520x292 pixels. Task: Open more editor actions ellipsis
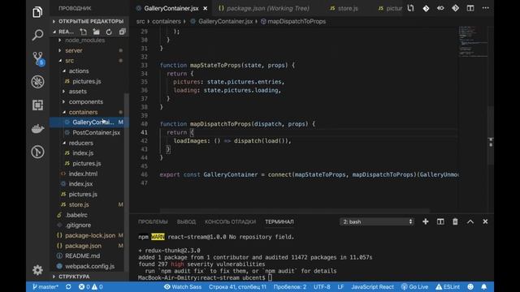pos(486,8)
